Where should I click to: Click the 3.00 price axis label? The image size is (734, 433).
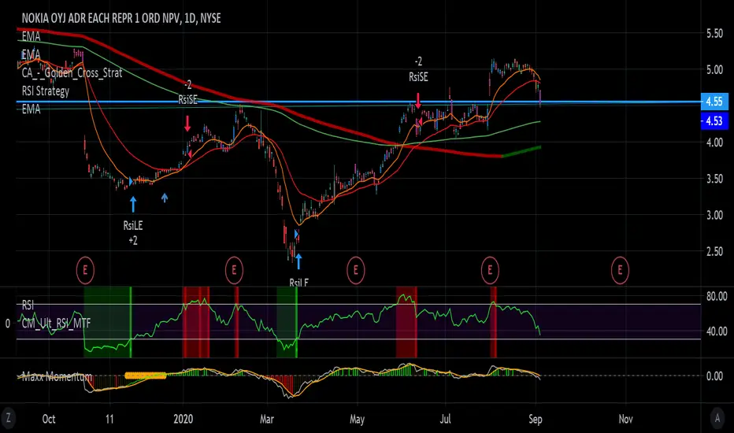714,215
